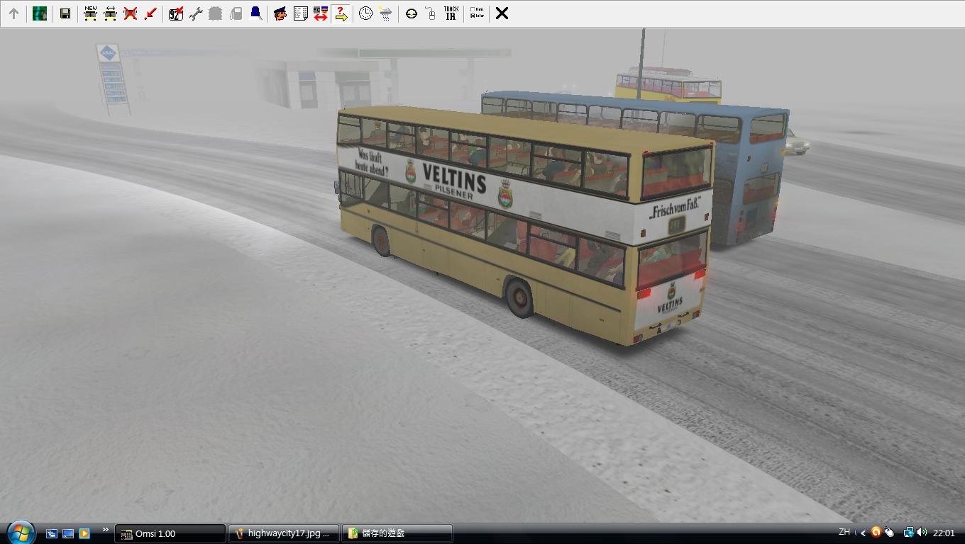Viewport: 965px width, 544px height.
Task: Create a new bus with the NEW icon
Action: [x=90, y=13]
